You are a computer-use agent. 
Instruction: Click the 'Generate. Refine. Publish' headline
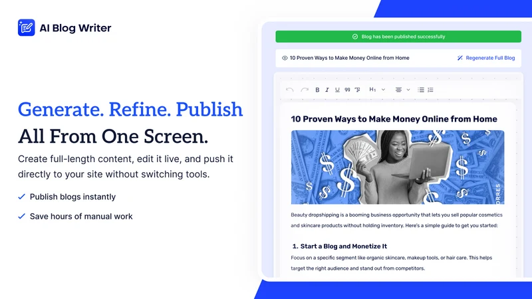(x=130, y=109)
